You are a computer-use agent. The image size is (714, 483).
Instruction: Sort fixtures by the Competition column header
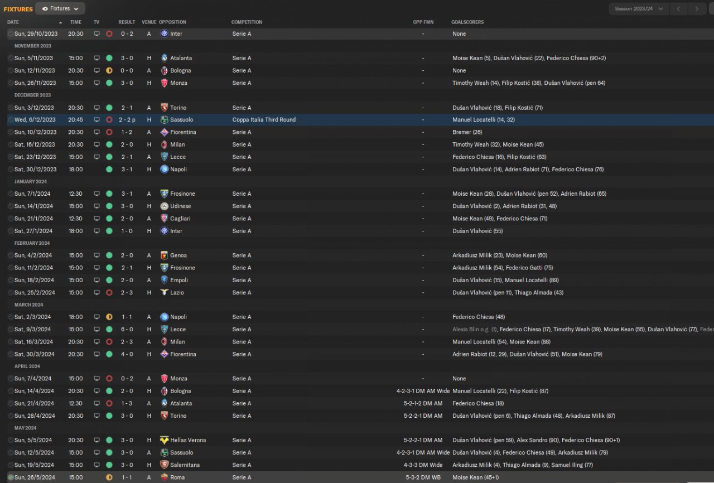pyautogui.click(x=247, y=22)
